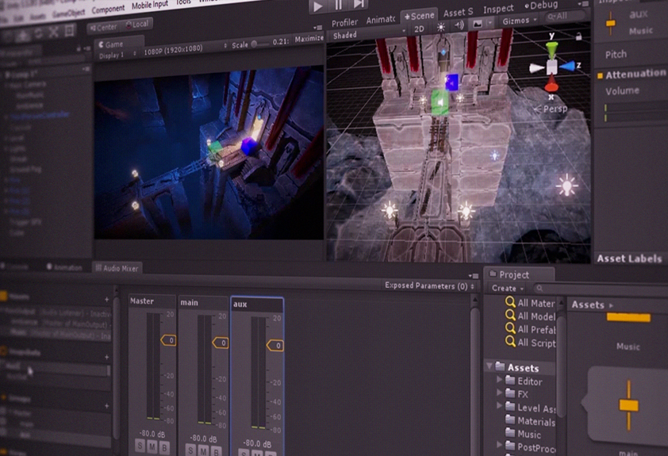Screen dimensions: 668x456
Task: Switch to the Profiler tab
Action: 344,22
